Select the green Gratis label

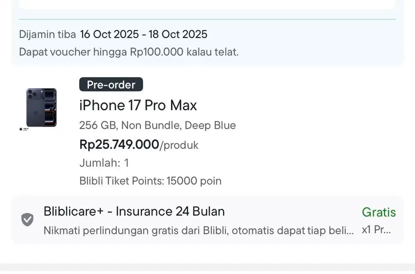[x=379, y=212]
